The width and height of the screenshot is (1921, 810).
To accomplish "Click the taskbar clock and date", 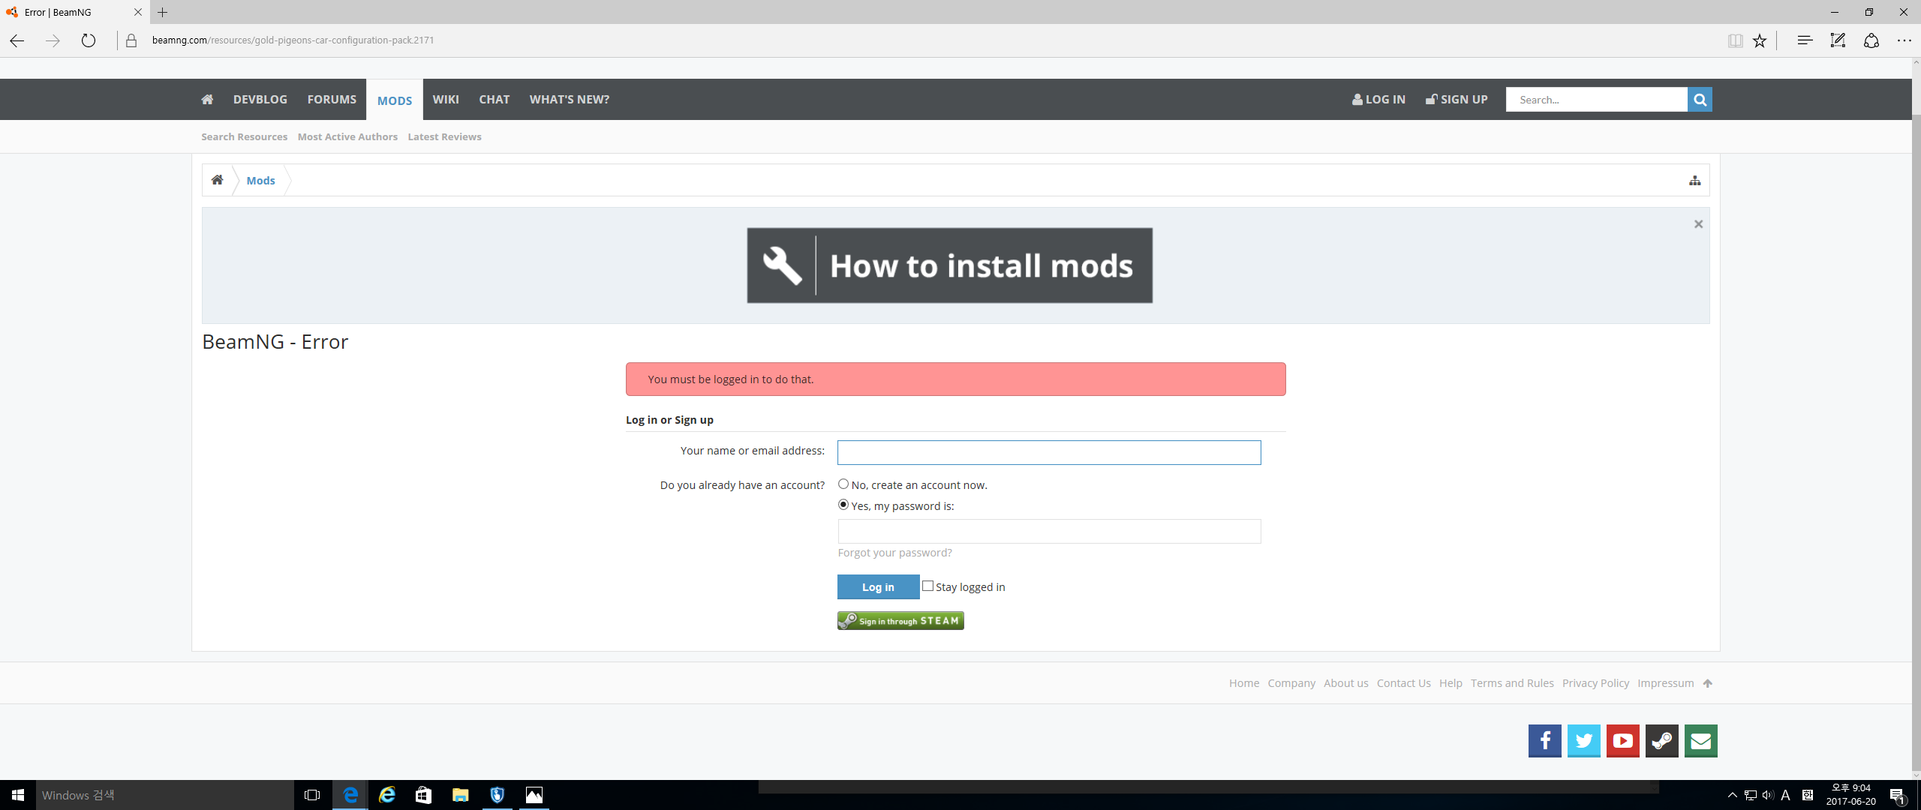I will pyautogui.click(x=1850, y=795).
